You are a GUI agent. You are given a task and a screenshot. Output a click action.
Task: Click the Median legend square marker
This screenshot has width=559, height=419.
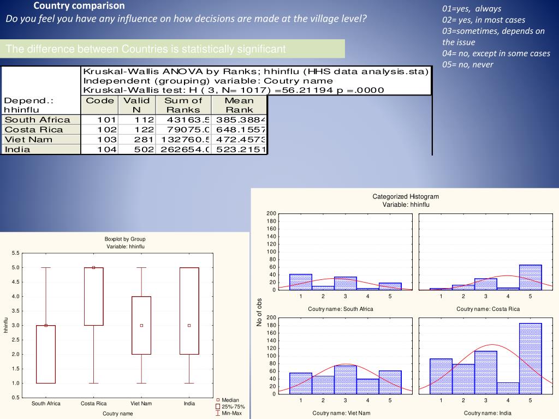[x=218, y=400]
